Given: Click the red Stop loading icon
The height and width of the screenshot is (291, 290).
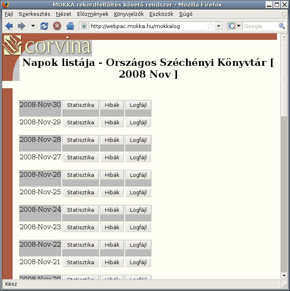Looking at the screenshot, I should 57,26.
